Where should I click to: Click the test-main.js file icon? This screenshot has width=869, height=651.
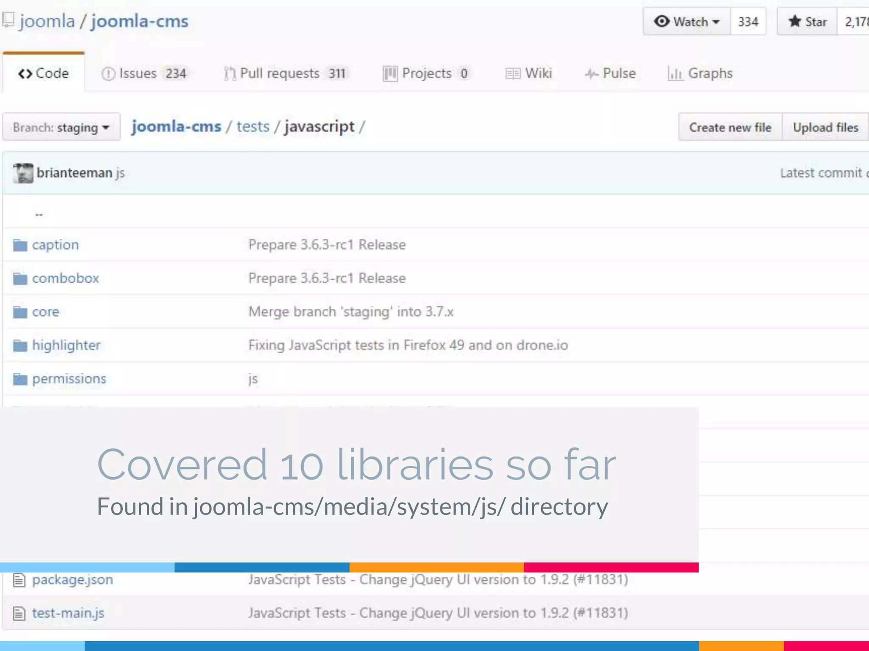coord(19,613)
